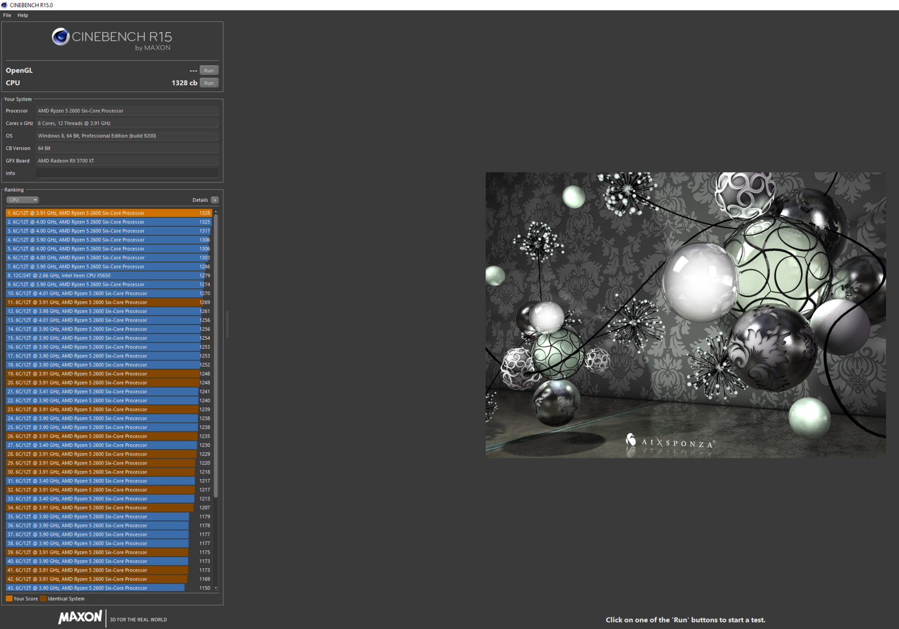Run the OpenGL benchmark test
This screenshot has width=899, height=629.
(x=209, y=70)
